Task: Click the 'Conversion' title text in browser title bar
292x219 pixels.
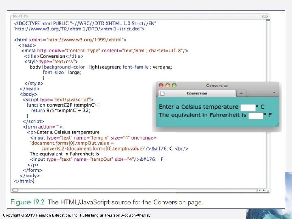Action: [x=217, y=86]
